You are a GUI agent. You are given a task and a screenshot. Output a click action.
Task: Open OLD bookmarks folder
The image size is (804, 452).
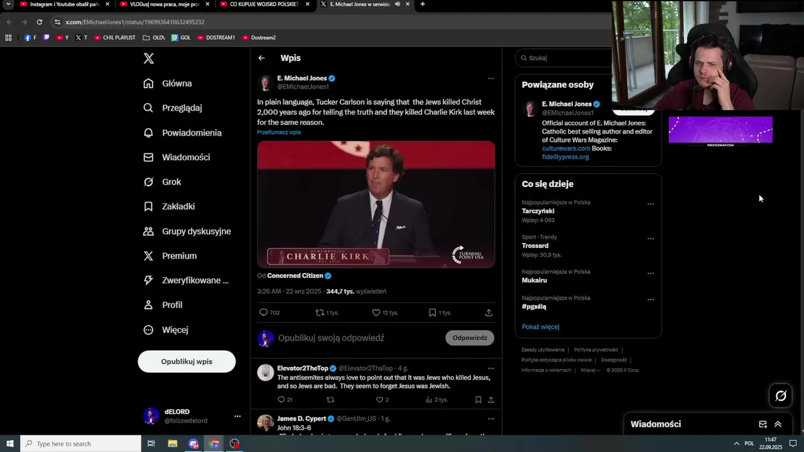coord(154,38)
